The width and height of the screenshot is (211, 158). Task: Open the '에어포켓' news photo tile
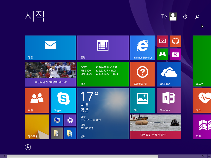pyautogui.click(x=156, y=127)
